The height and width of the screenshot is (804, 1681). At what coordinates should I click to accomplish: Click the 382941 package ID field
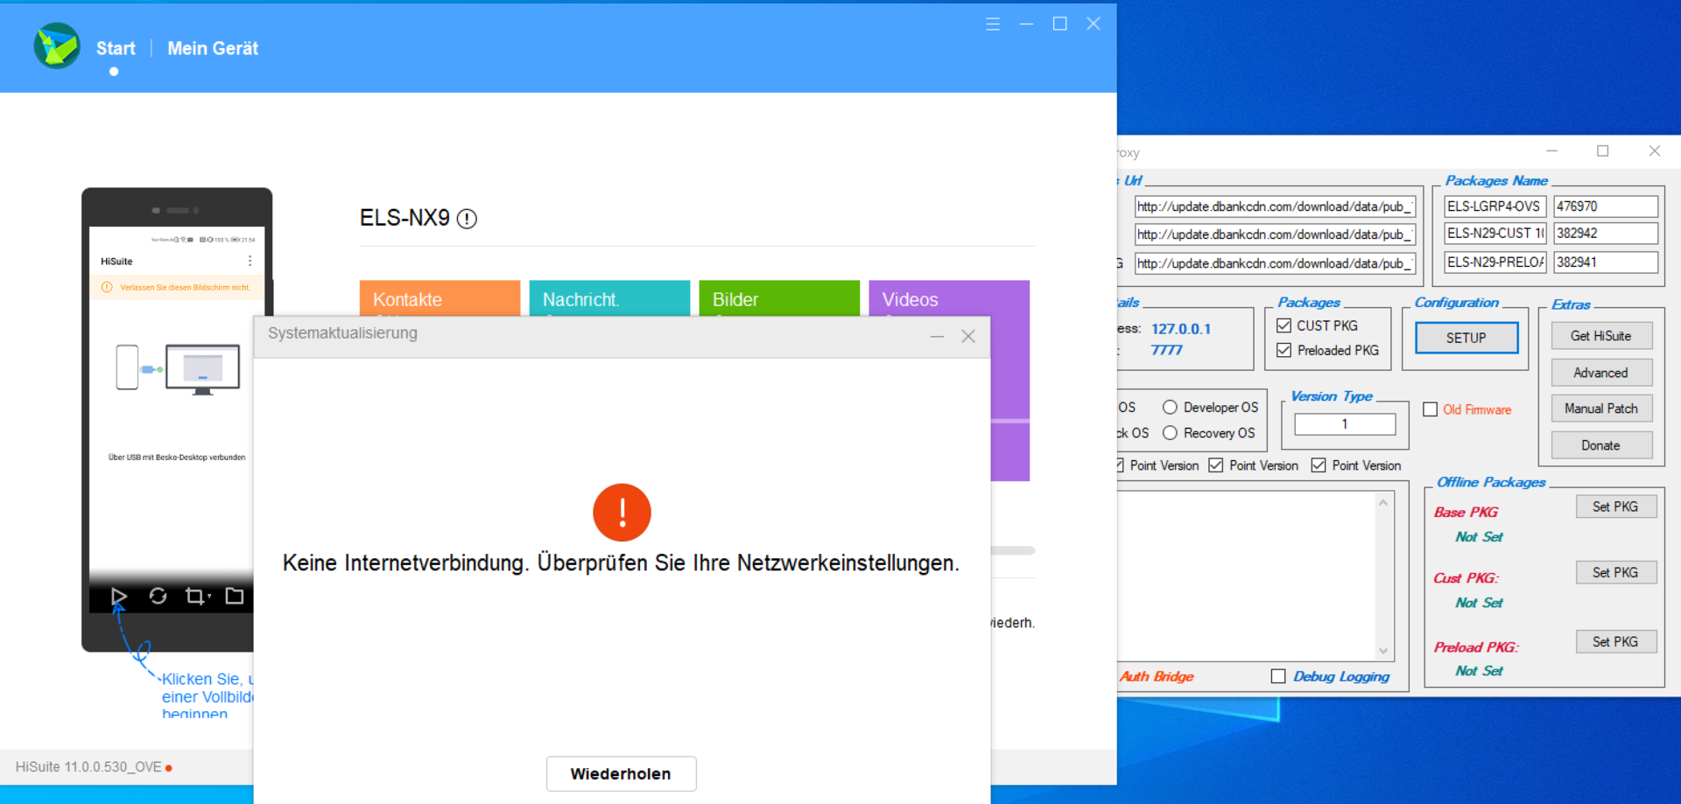coord(1607,262)
